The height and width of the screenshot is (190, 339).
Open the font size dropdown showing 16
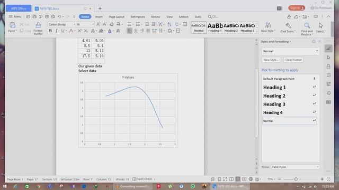[93, 24]
